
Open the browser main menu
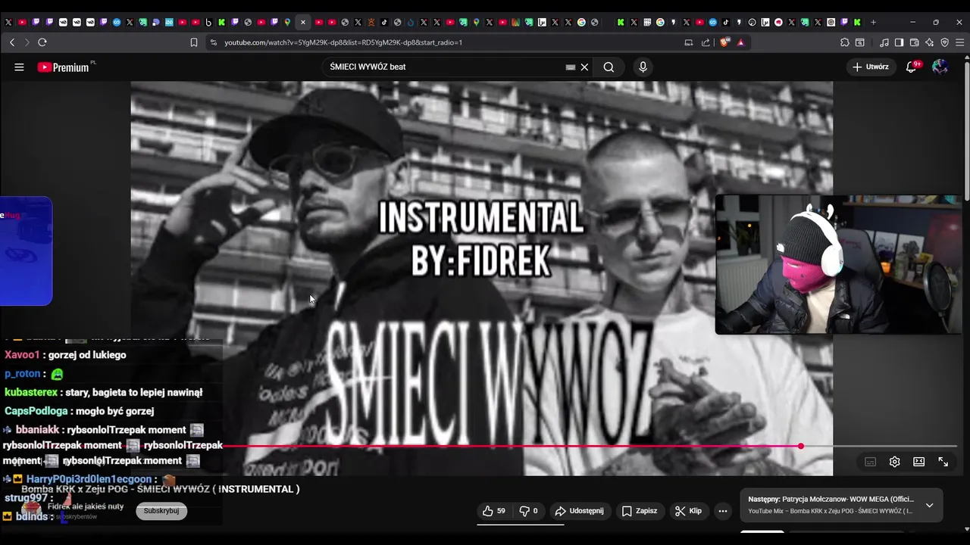tap(960, 42)
